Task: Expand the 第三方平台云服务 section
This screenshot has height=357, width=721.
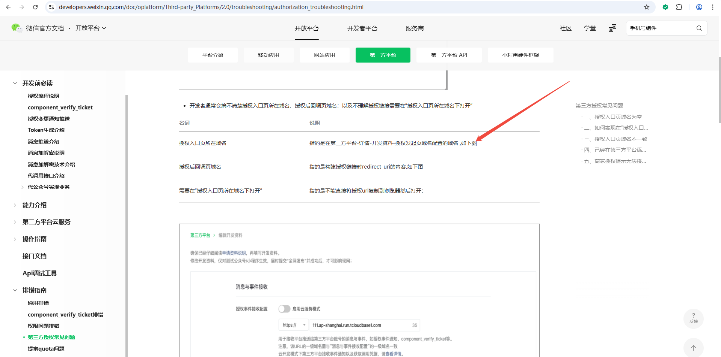Action: (x=15, y=222)
